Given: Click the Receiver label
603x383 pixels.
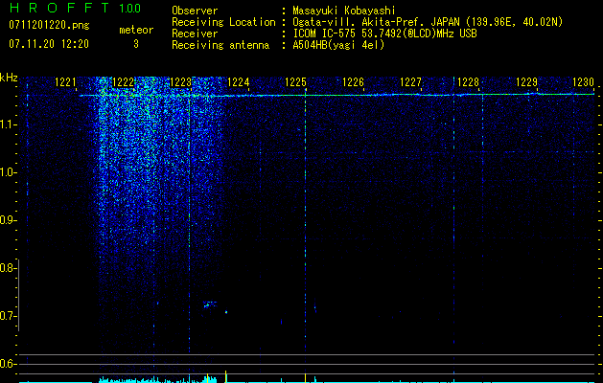Looking at the screenshot, I should (195, 34).
